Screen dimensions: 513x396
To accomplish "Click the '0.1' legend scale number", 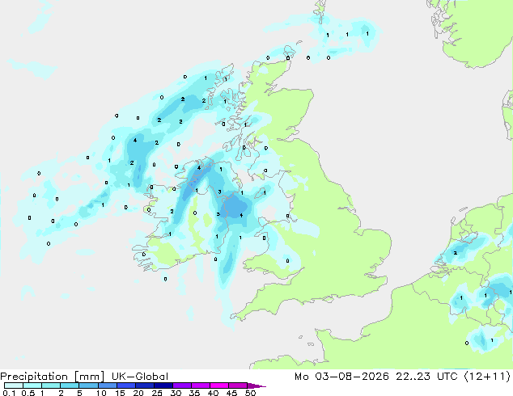I will (8, 393).
